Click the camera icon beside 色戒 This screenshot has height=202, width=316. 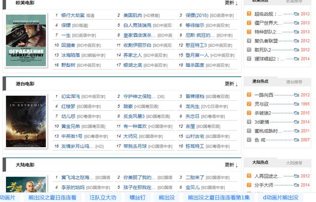coord(296,140)
